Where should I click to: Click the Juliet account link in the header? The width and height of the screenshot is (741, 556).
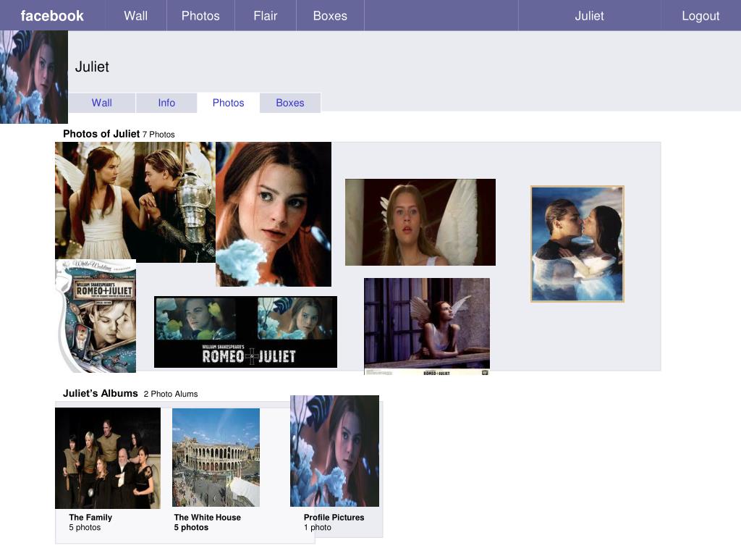coord(589,16)
